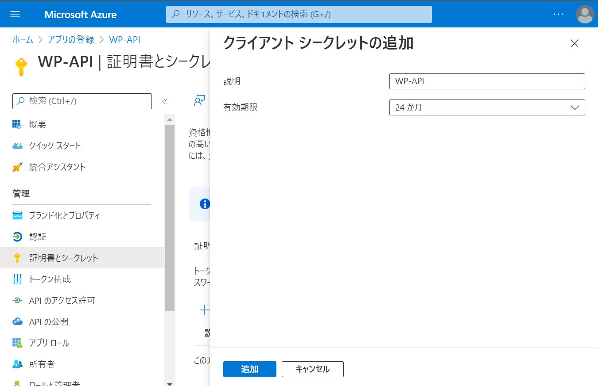The image size is (598, 386).
Task: Open the user account avatar
Action: coord(585,14)
